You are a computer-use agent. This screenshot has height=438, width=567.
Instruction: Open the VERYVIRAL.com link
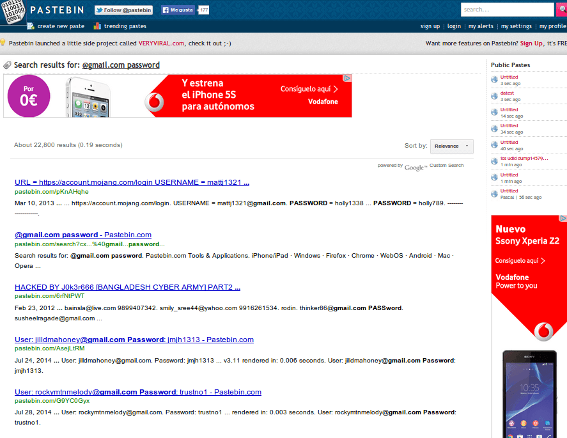161,43
